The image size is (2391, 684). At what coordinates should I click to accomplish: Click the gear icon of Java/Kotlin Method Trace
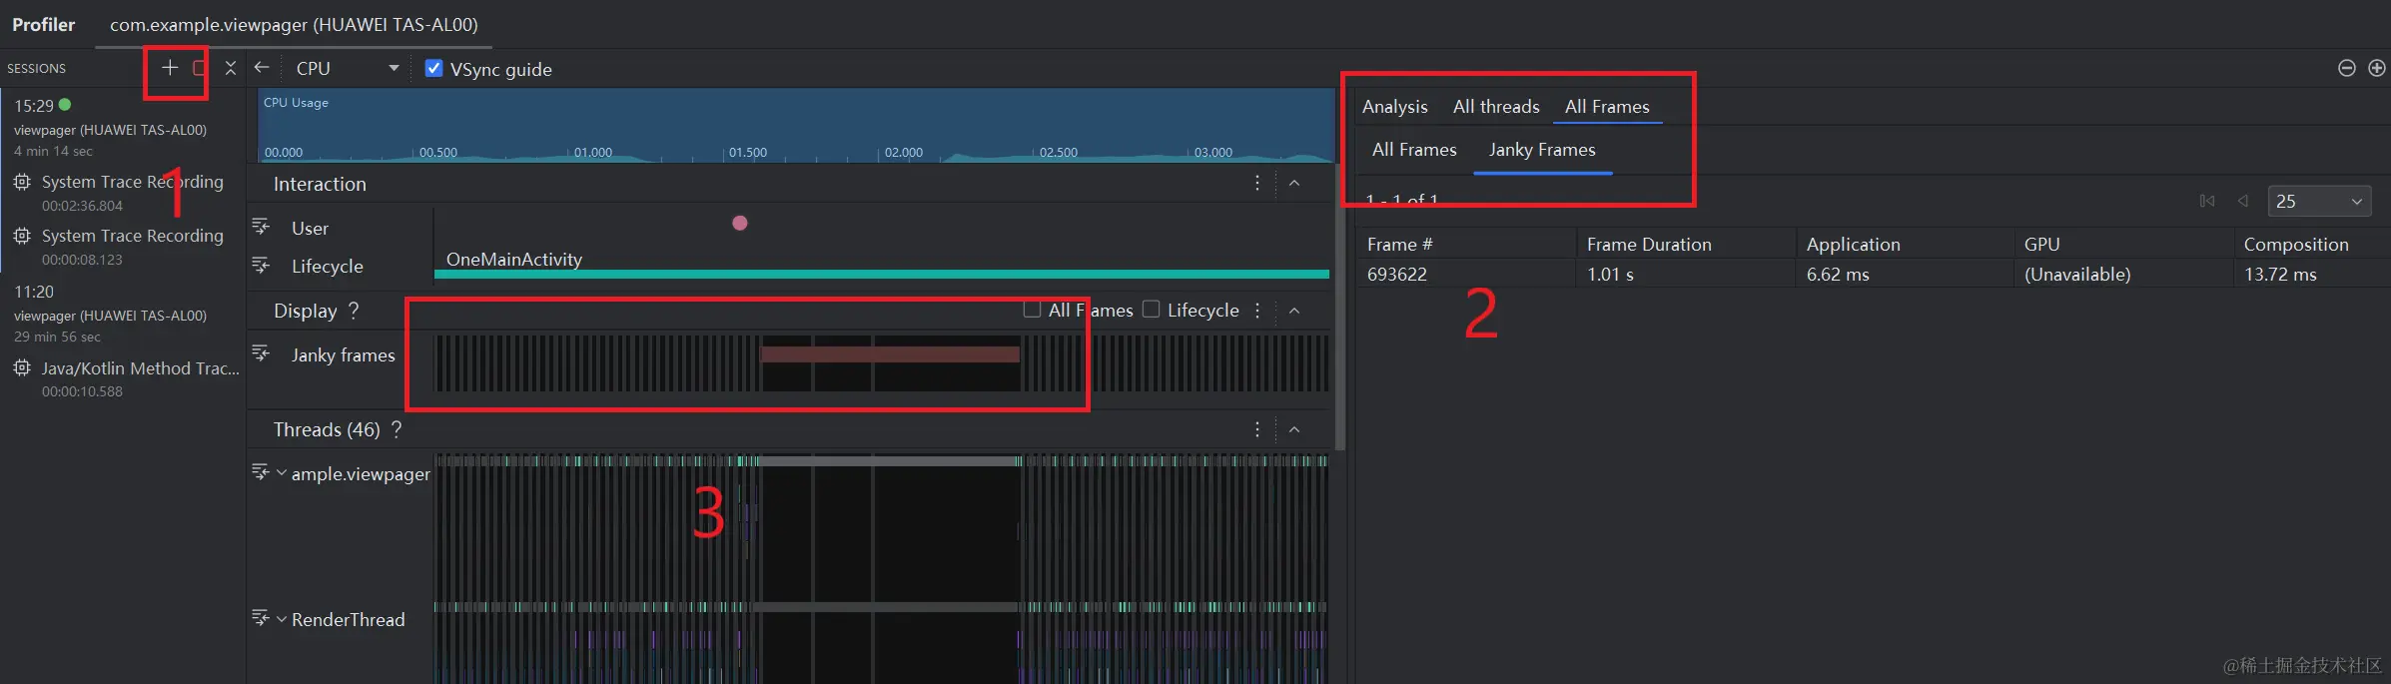coord(22,367)
